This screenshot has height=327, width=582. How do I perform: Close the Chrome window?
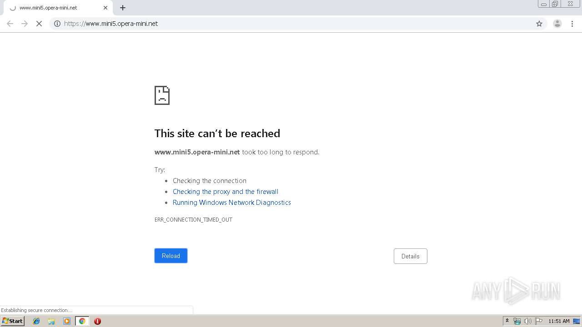(x=570, y=4)
